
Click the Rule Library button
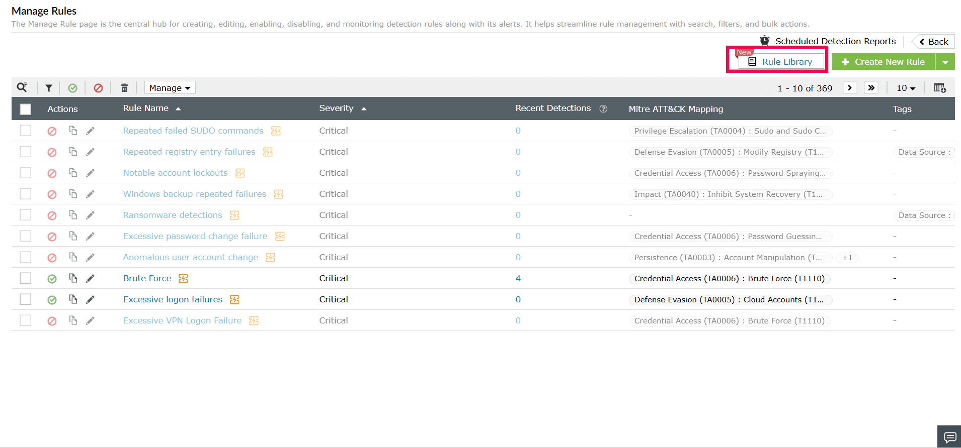[x=781, y=61]
